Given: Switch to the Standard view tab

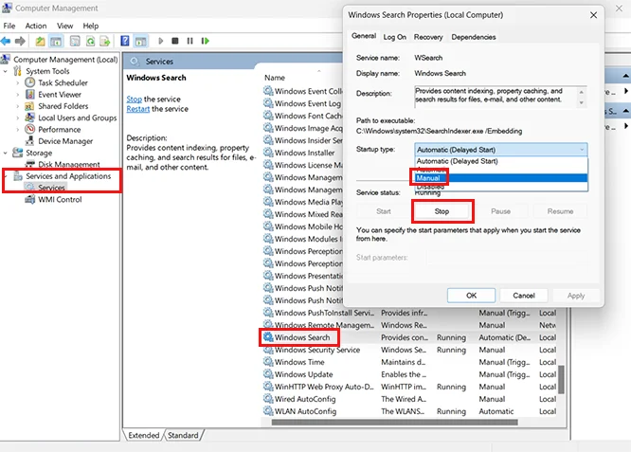Looking at the screenshot, I should (x=183, y=435).
